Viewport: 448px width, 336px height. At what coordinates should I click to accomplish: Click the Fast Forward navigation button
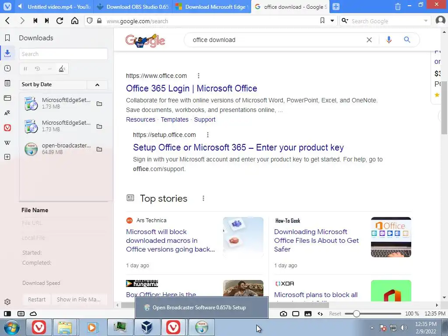click(x=47, y=21)
